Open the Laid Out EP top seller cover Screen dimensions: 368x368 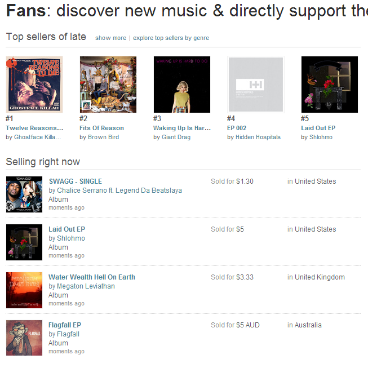[330, 85]
